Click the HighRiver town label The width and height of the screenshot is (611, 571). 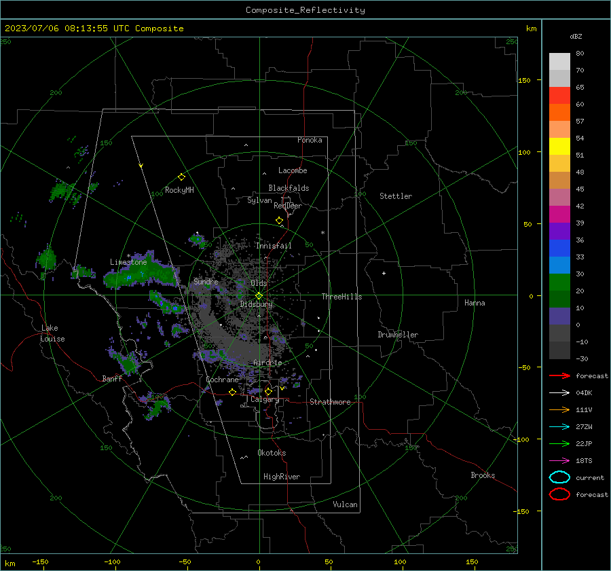click(282, 477)
